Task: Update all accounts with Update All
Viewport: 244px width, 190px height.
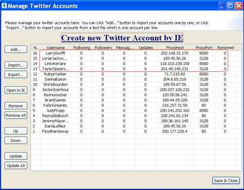Action: click(x=16, y=166)
